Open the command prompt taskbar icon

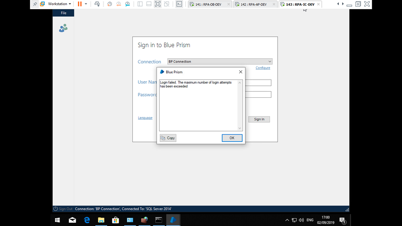(159, 220)
